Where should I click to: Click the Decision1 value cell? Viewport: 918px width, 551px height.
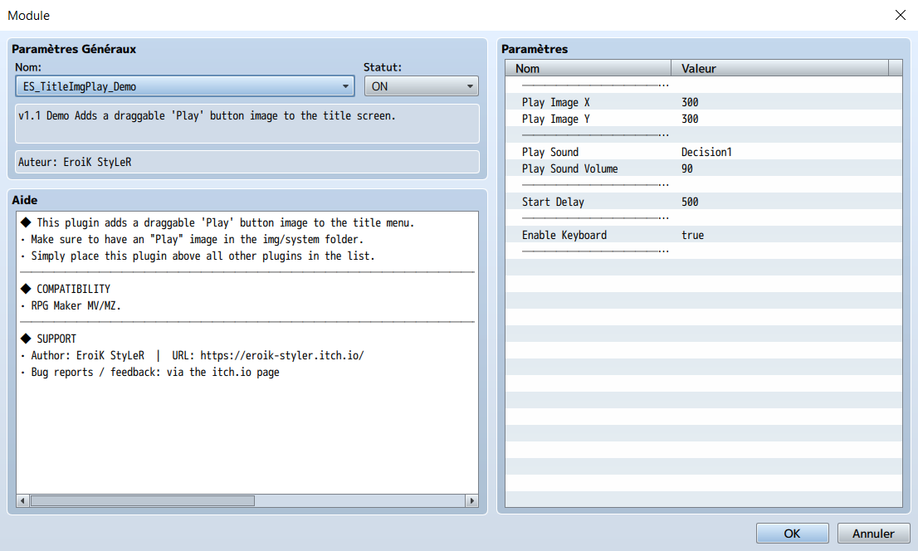(706, 152)
